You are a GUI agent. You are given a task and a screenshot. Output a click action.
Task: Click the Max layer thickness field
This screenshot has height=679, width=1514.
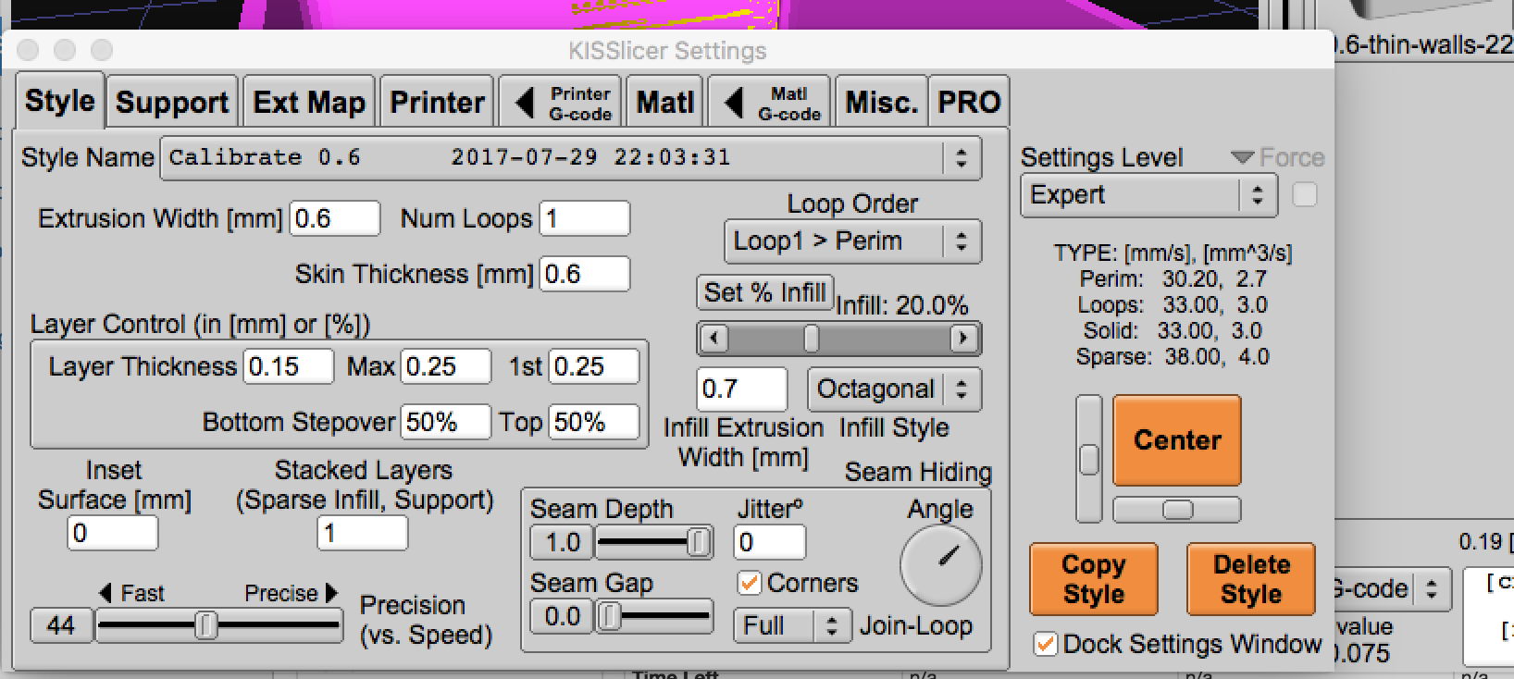(x=446, y=367)
